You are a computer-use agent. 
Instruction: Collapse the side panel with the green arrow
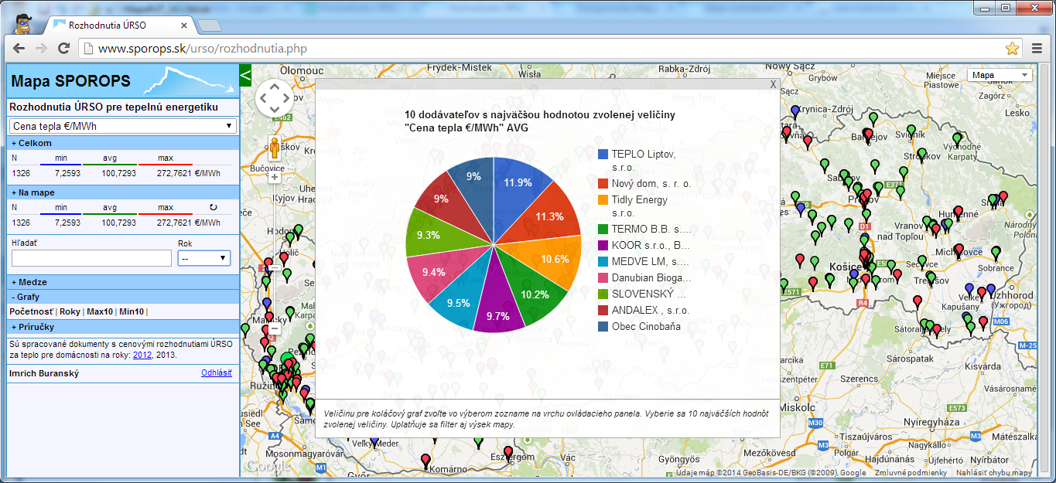(x=246, y=75)
